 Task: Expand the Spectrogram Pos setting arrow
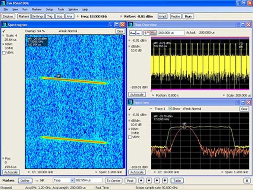[x=3, y=158]
